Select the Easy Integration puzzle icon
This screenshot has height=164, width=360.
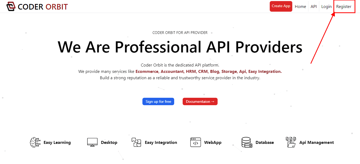click(x=136, y=142)
